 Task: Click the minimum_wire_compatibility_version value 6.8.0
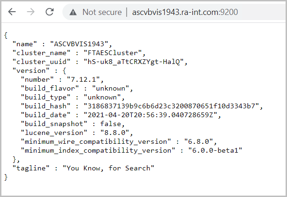[198, 141]
